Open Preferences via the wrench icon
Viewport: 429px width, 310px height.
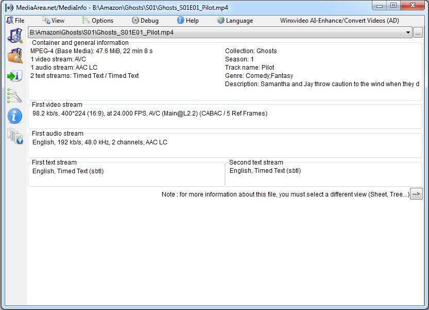tap(15, 96)
